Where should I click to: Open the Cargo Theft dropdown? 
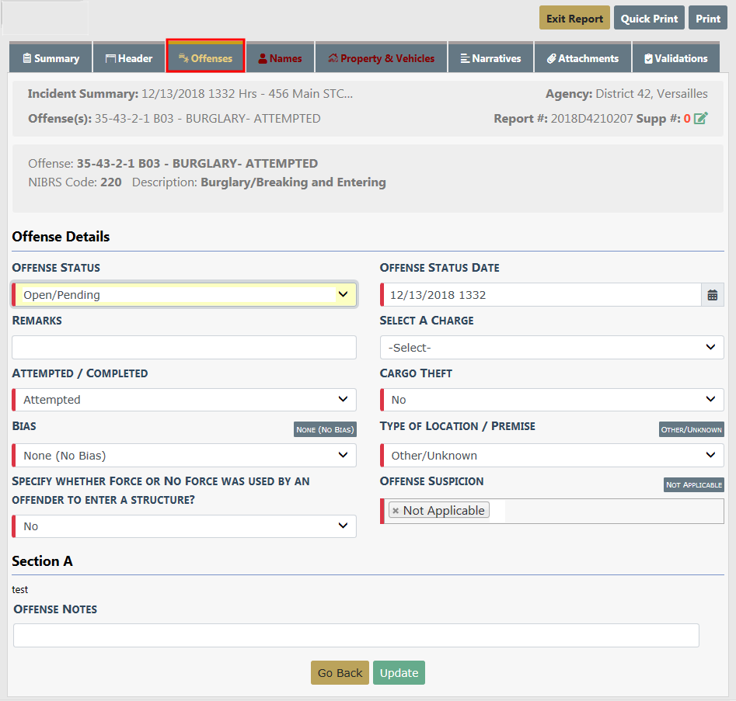coord(552,400)
